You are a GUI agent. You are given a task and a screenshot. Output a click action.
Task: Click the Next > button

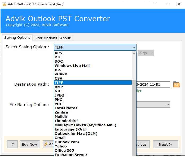[166, 144]
